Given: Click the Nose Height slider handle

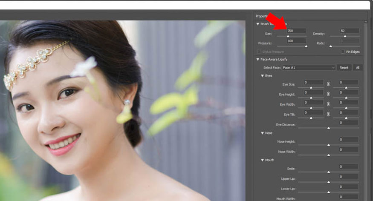Looking at the screenshot, I should [329, 145].
